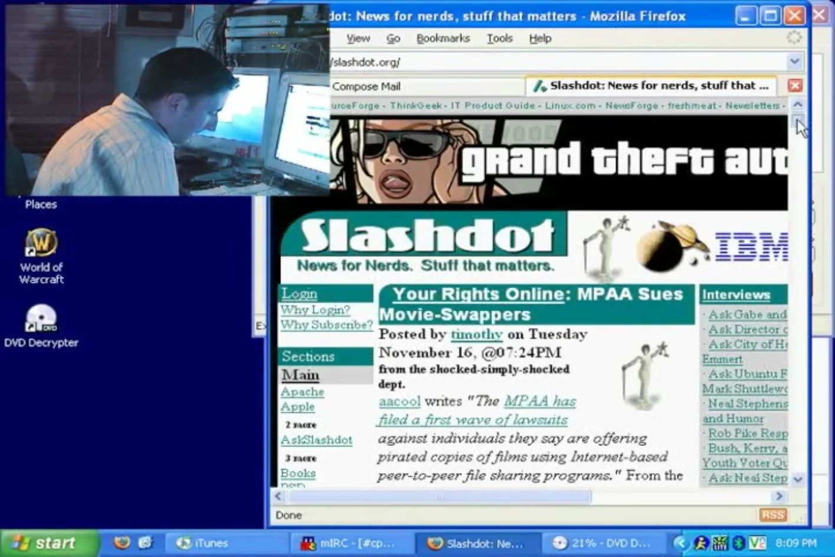Screen dimensions: 835x557
Task: Open the Linux.com top link
Action: coord(570,106)
